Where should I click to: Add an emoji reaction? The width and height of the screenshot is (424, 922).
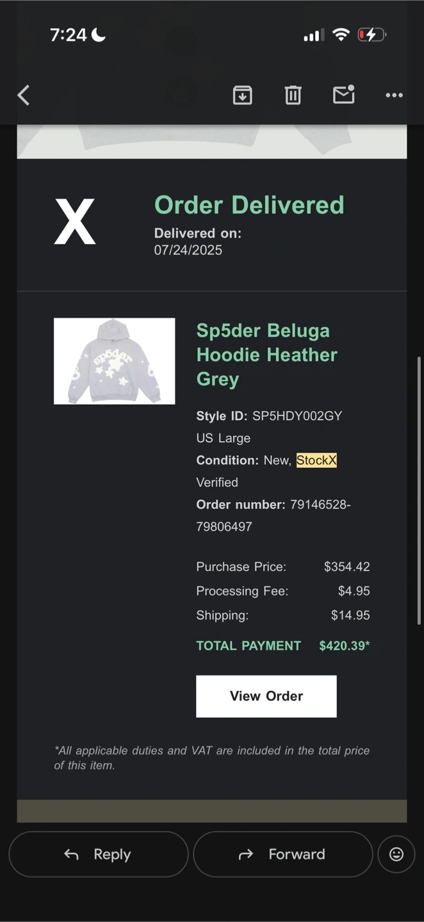396,854
